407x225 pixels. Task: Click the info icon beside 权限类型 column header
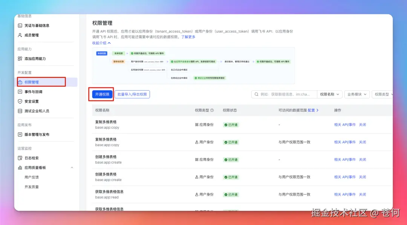(212, 110)
